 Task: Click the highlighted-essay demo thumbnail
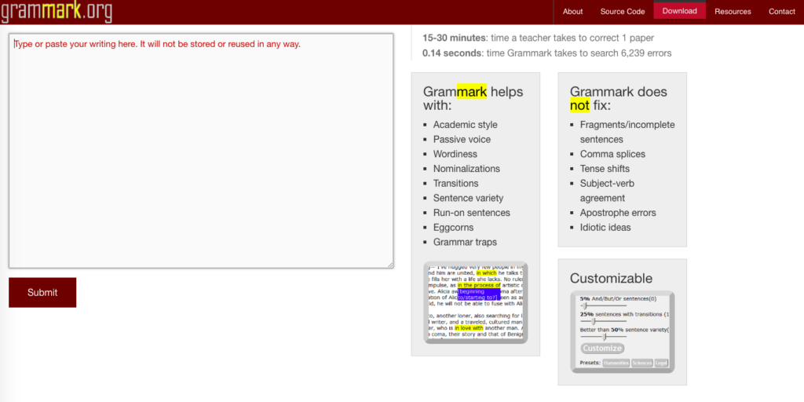click(476, 302)
